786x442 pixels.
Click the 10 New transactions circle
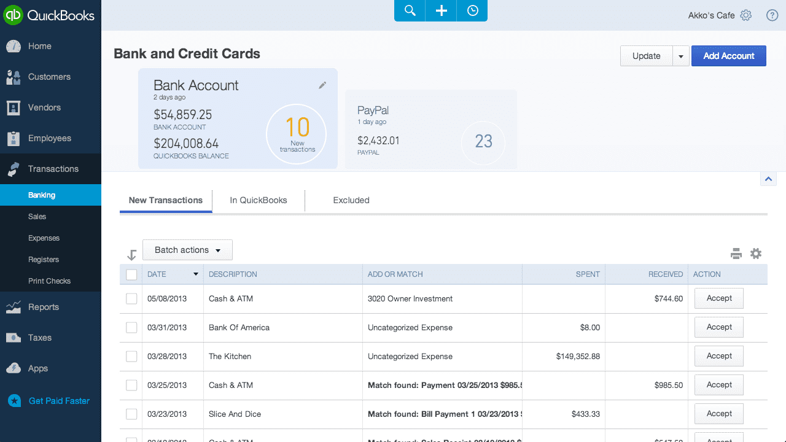[297, 134]
